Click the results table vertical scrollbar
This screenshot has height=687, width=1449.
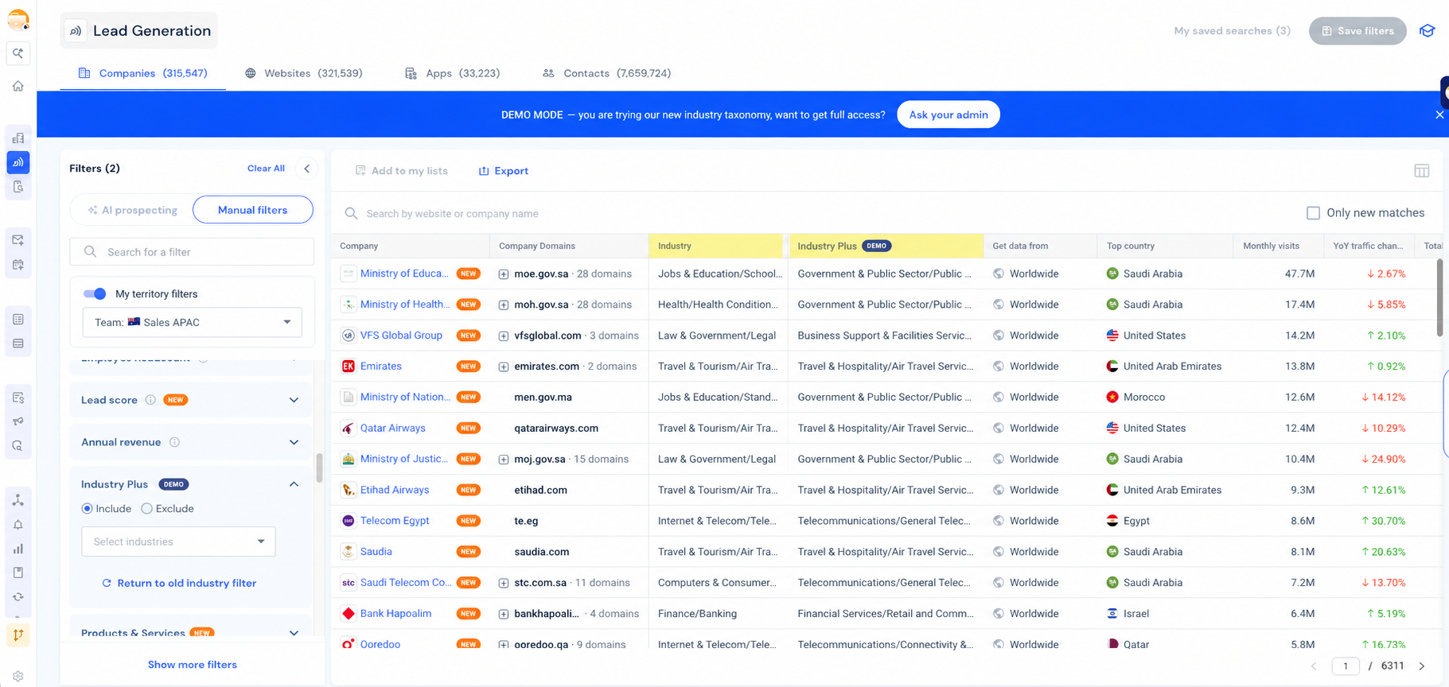[1439, 298]
